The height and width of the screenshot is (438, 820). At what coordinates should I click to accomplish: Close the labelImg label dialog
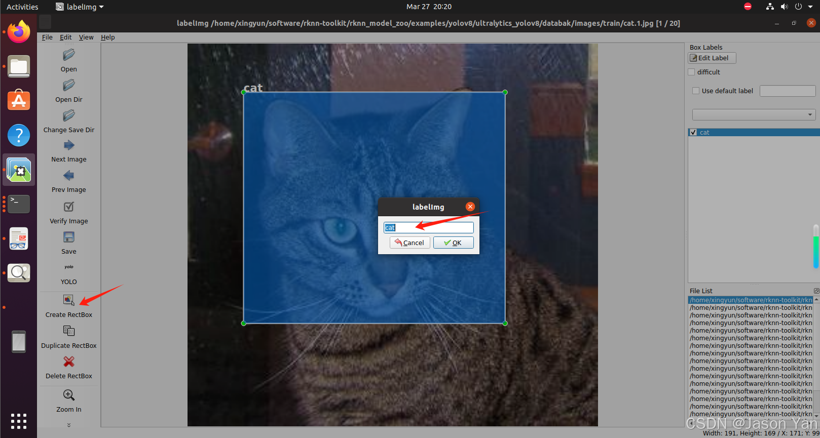point(470,207)
